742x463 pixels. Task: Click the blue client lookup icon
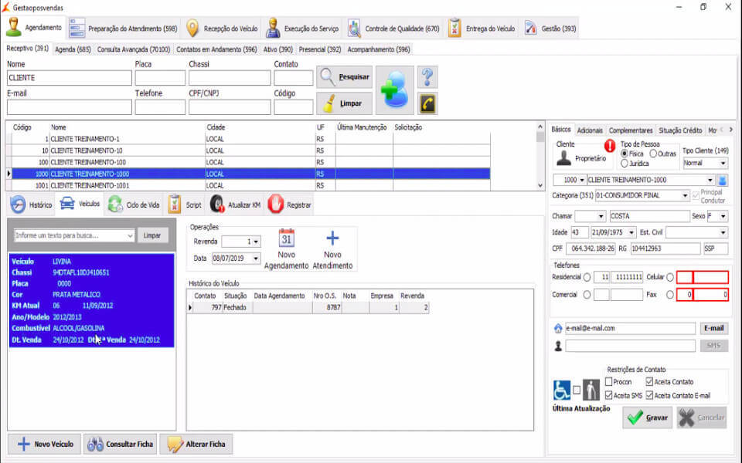(x=723, y=180)
